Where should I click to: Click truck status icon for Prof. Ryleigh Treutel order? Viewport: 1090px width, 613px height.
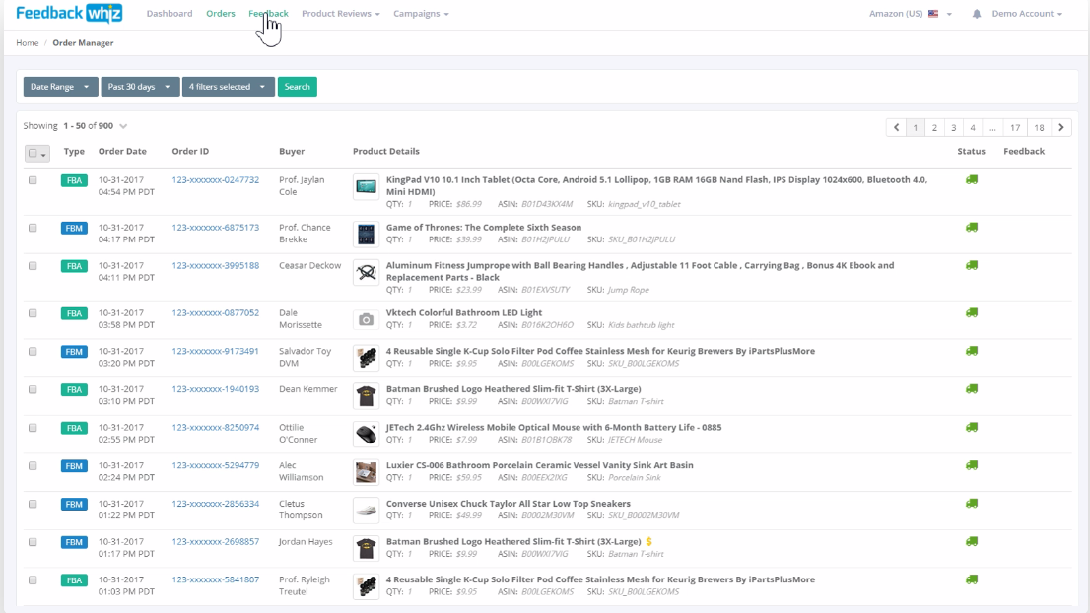(972, 579)
